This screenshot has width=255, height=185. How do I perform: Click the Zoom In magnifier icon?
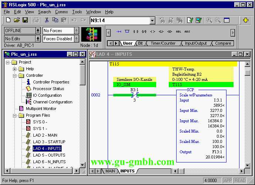(x=209, y=20)
